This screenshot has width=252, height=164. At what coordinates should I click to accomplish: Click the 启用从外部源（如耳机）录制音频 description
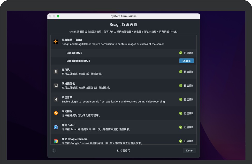[x=82, y=74]
